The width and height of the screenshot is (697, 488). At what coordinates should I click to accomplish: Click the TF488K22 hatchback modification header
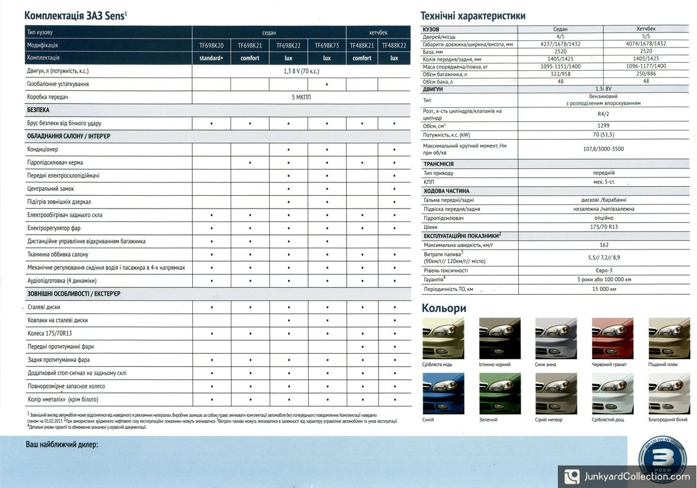click(394, 45)
